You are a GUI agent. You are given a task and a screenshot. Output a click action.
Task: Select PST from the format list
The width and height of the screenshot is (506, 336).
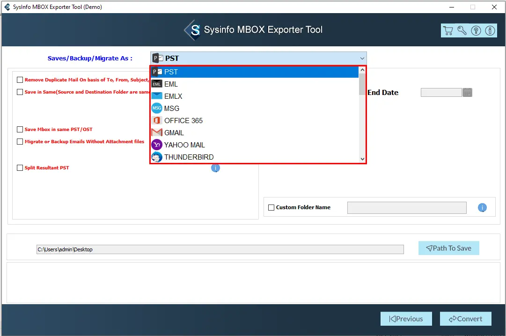255,72
